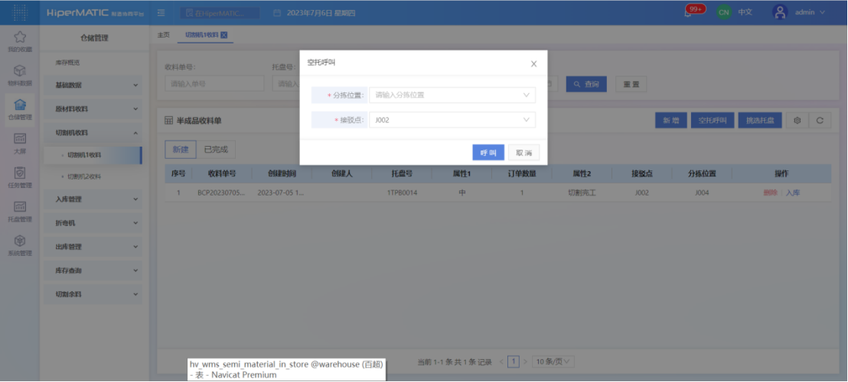This screenshot has width=848, height=382.
Task: Click the 取消 button in dialog
Action: click(x=524, y=153)
